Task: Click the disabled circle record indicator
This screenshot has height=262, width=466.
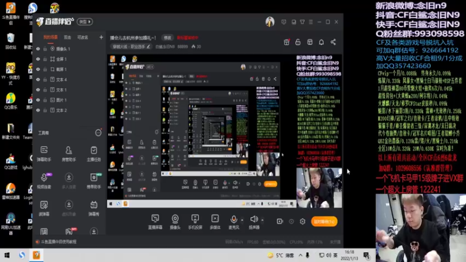Action: [x=291, y=221]
